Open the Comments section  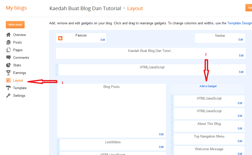tap(21, 58)
